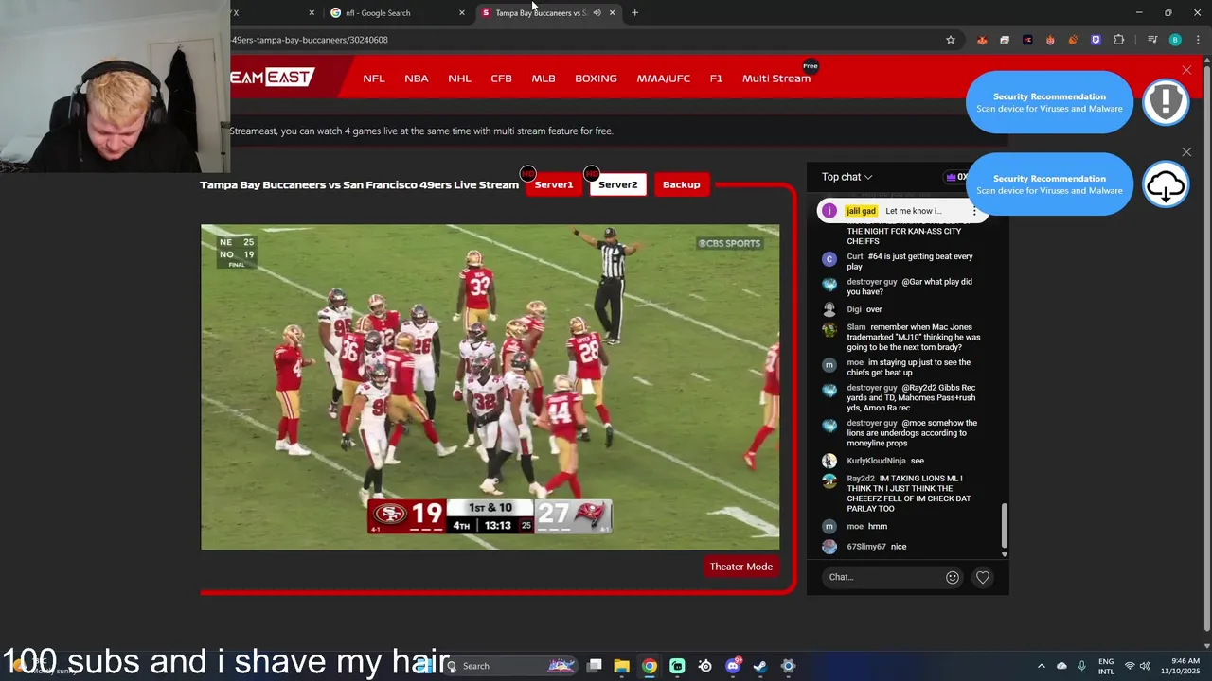Open the MMA/UFC streams section
Screen dimensions: 1212x681
663,79
